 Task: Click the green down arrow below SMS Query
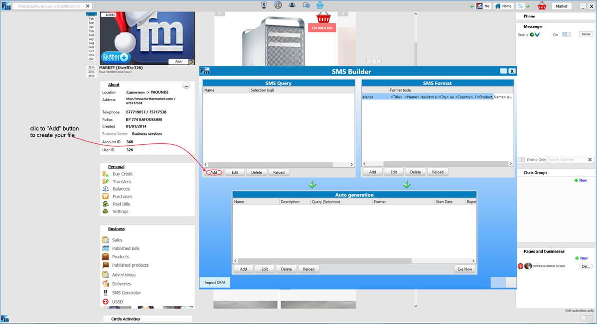pyautogui.click(x=312, y=185)
